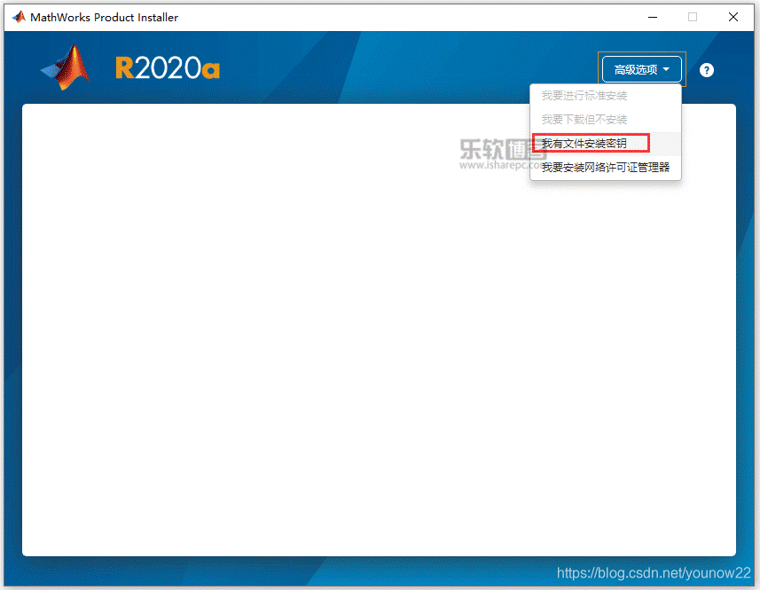760x590 pixels.
Task: Close the MathWorks Product Installer window
Action: tap(733, 17)
